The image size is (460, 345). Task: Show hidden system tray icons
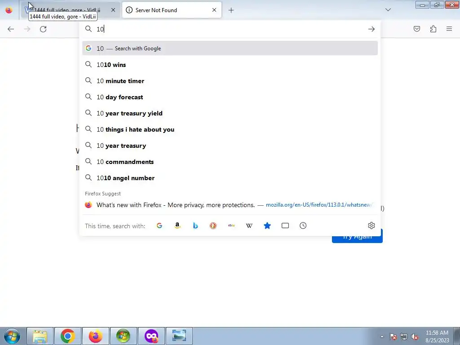coord(382,336)
